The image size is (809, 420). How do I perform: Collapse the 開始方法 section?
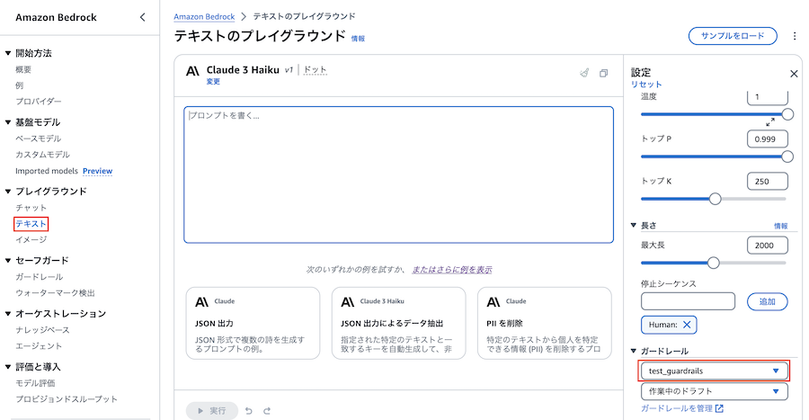(x=8, y=53)
